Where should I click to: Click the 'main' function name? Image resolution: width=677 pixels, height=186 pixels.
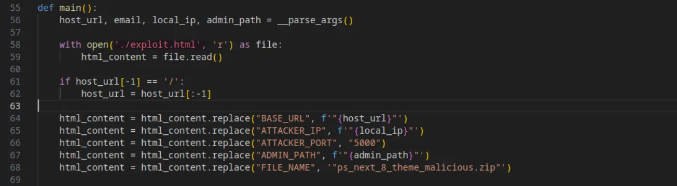70,8
